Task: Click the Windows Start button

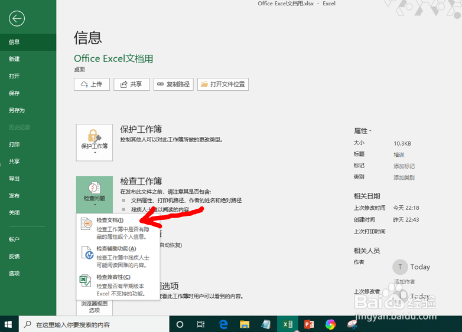Action: [x=8, y=324]
